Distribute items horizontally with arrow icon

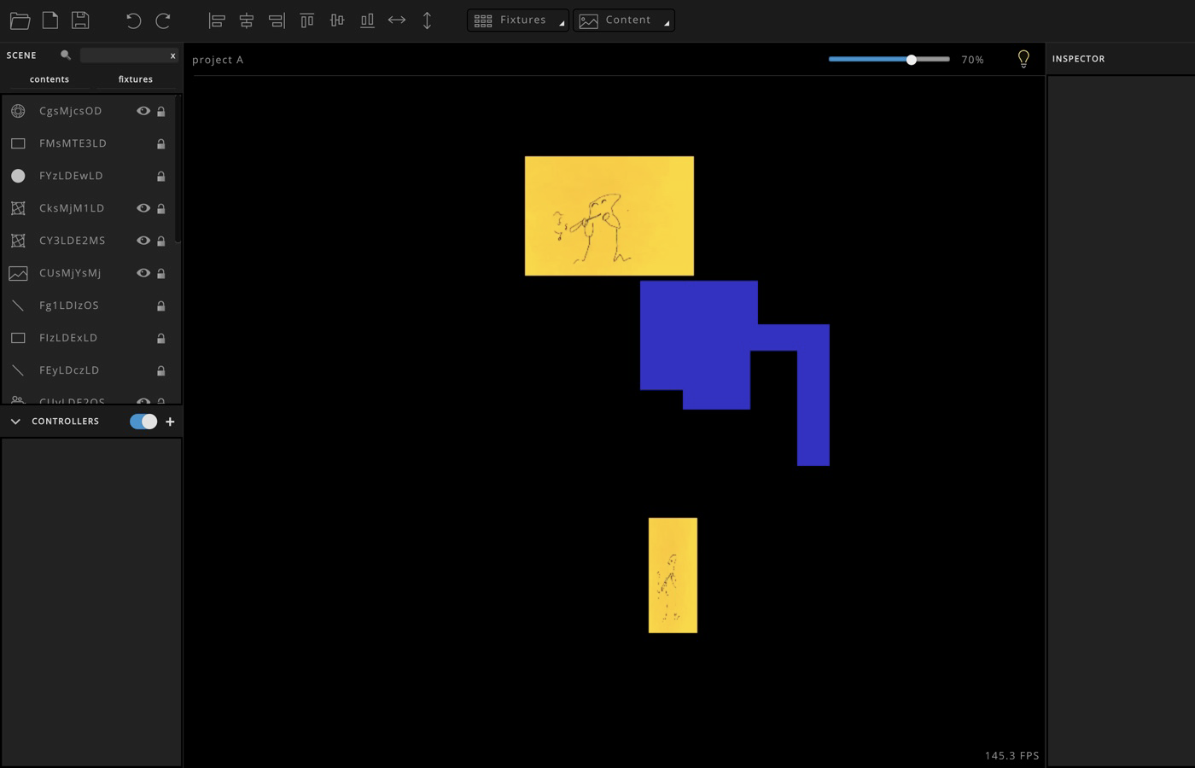397,20
